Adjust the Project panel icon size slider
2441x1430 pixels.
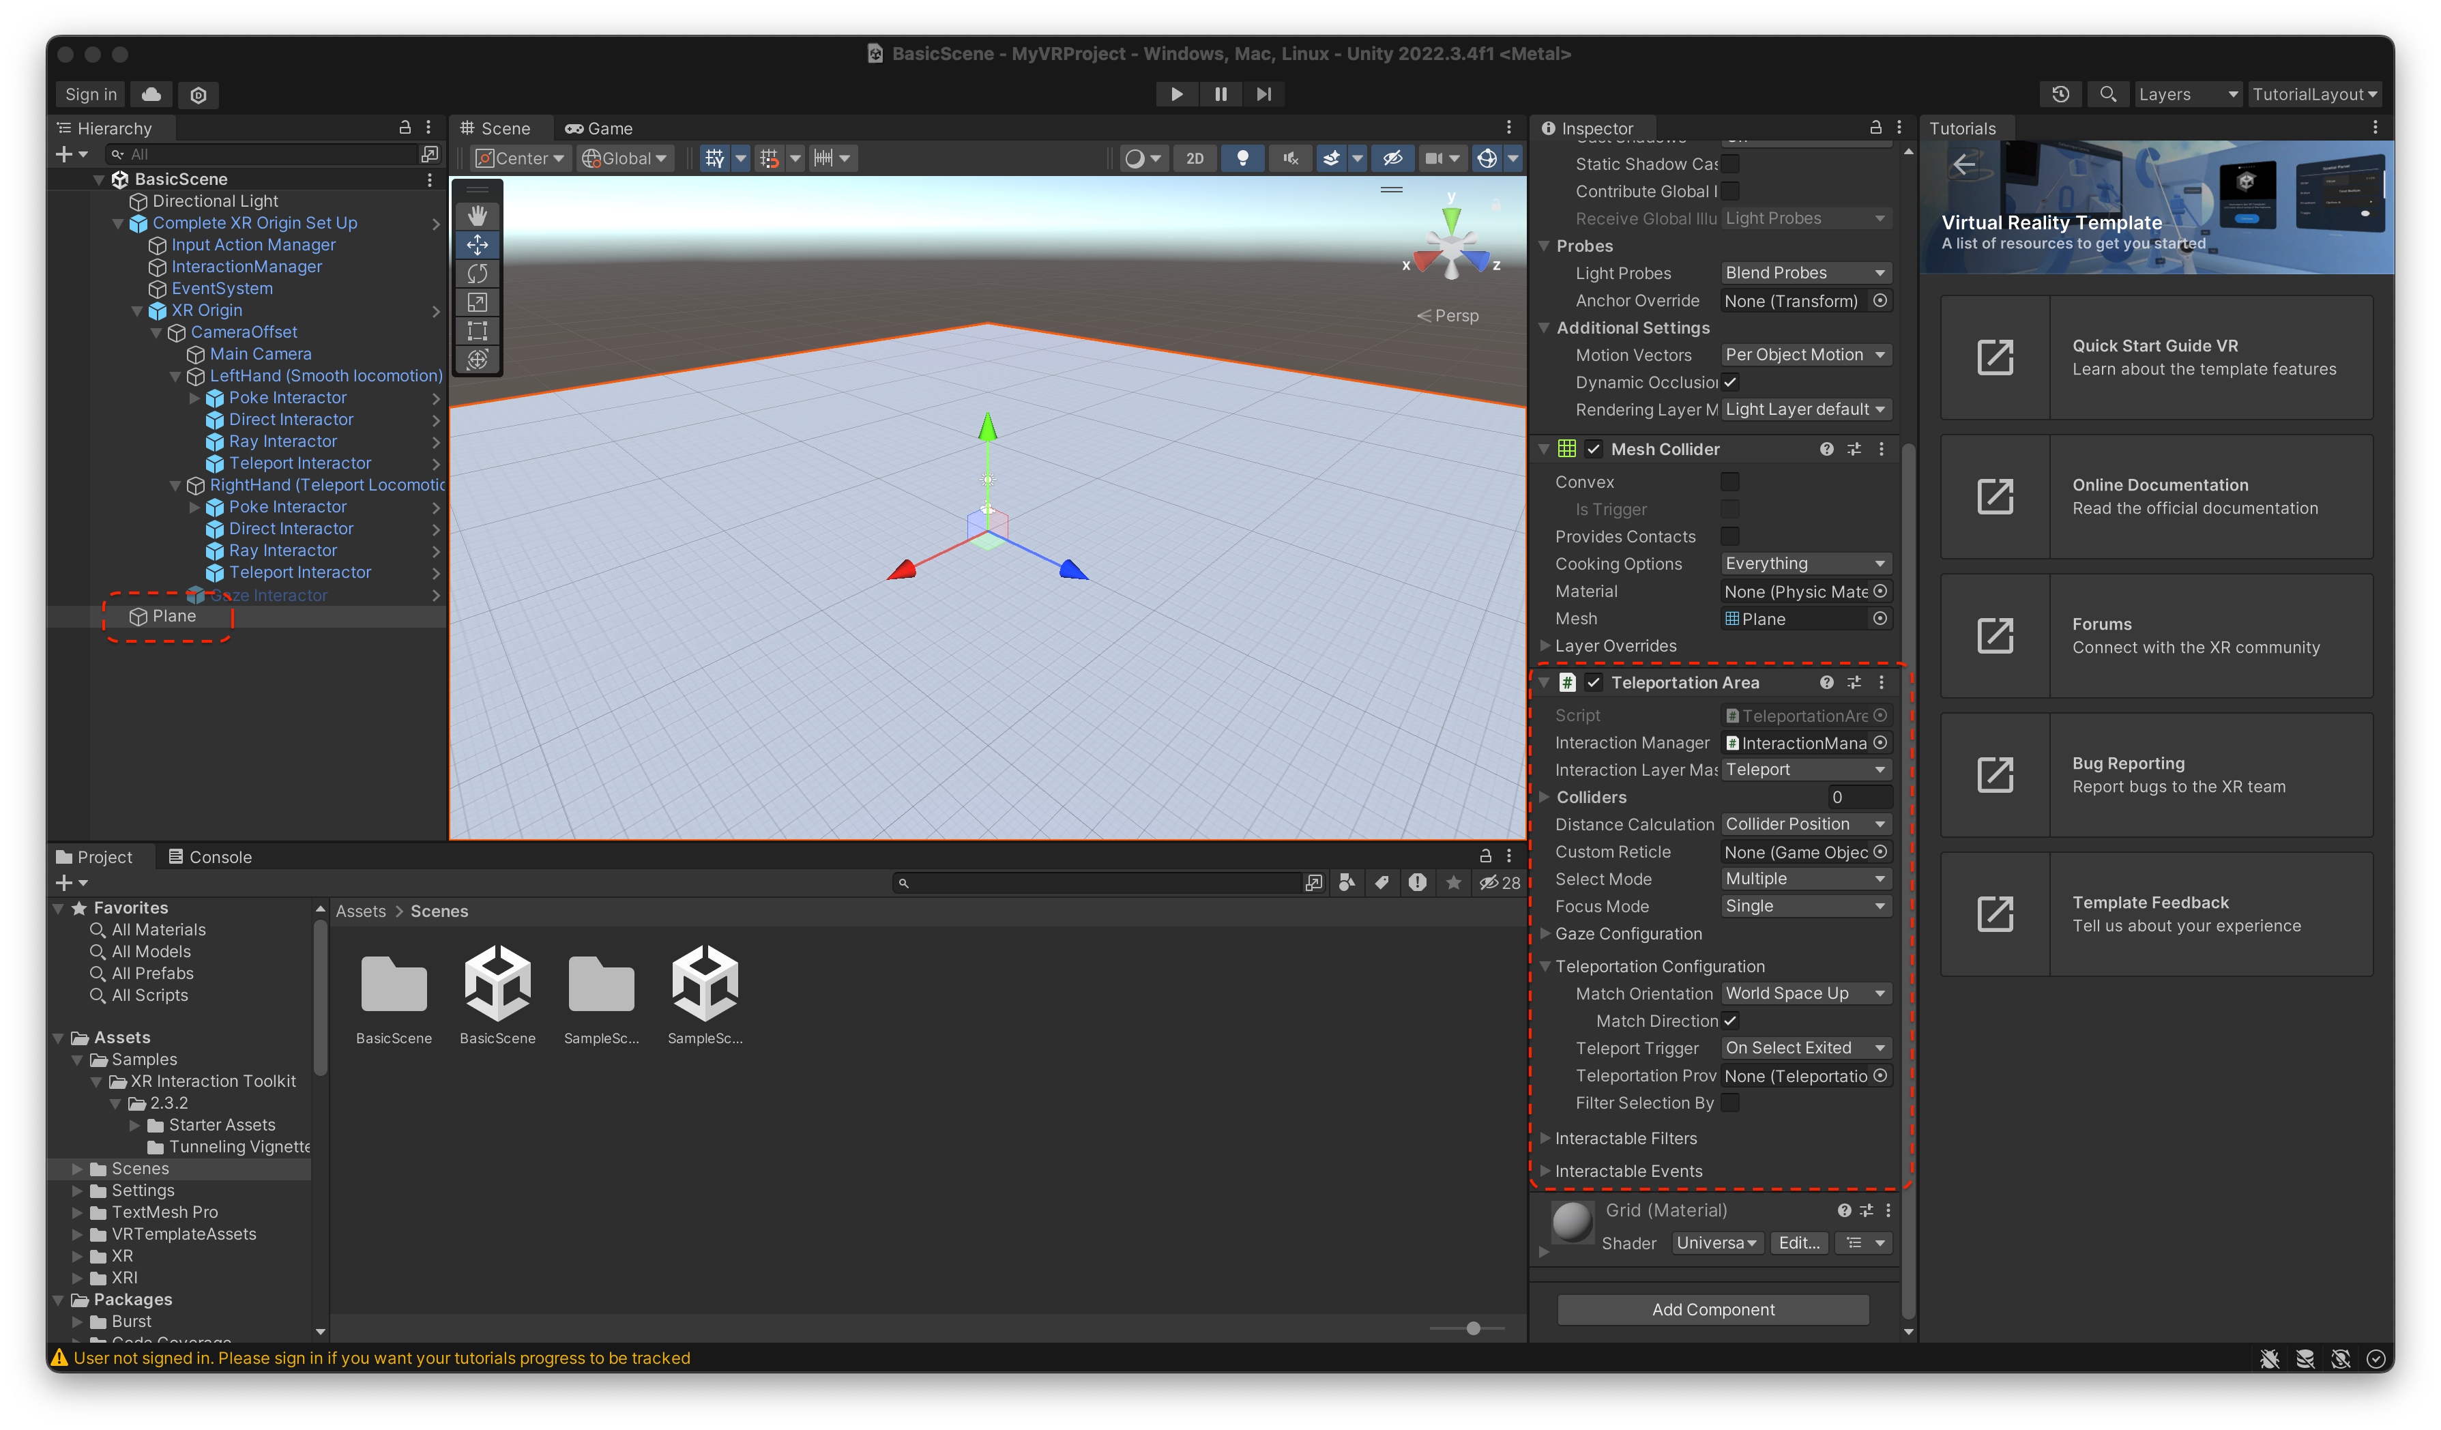click(1472, 1328)
